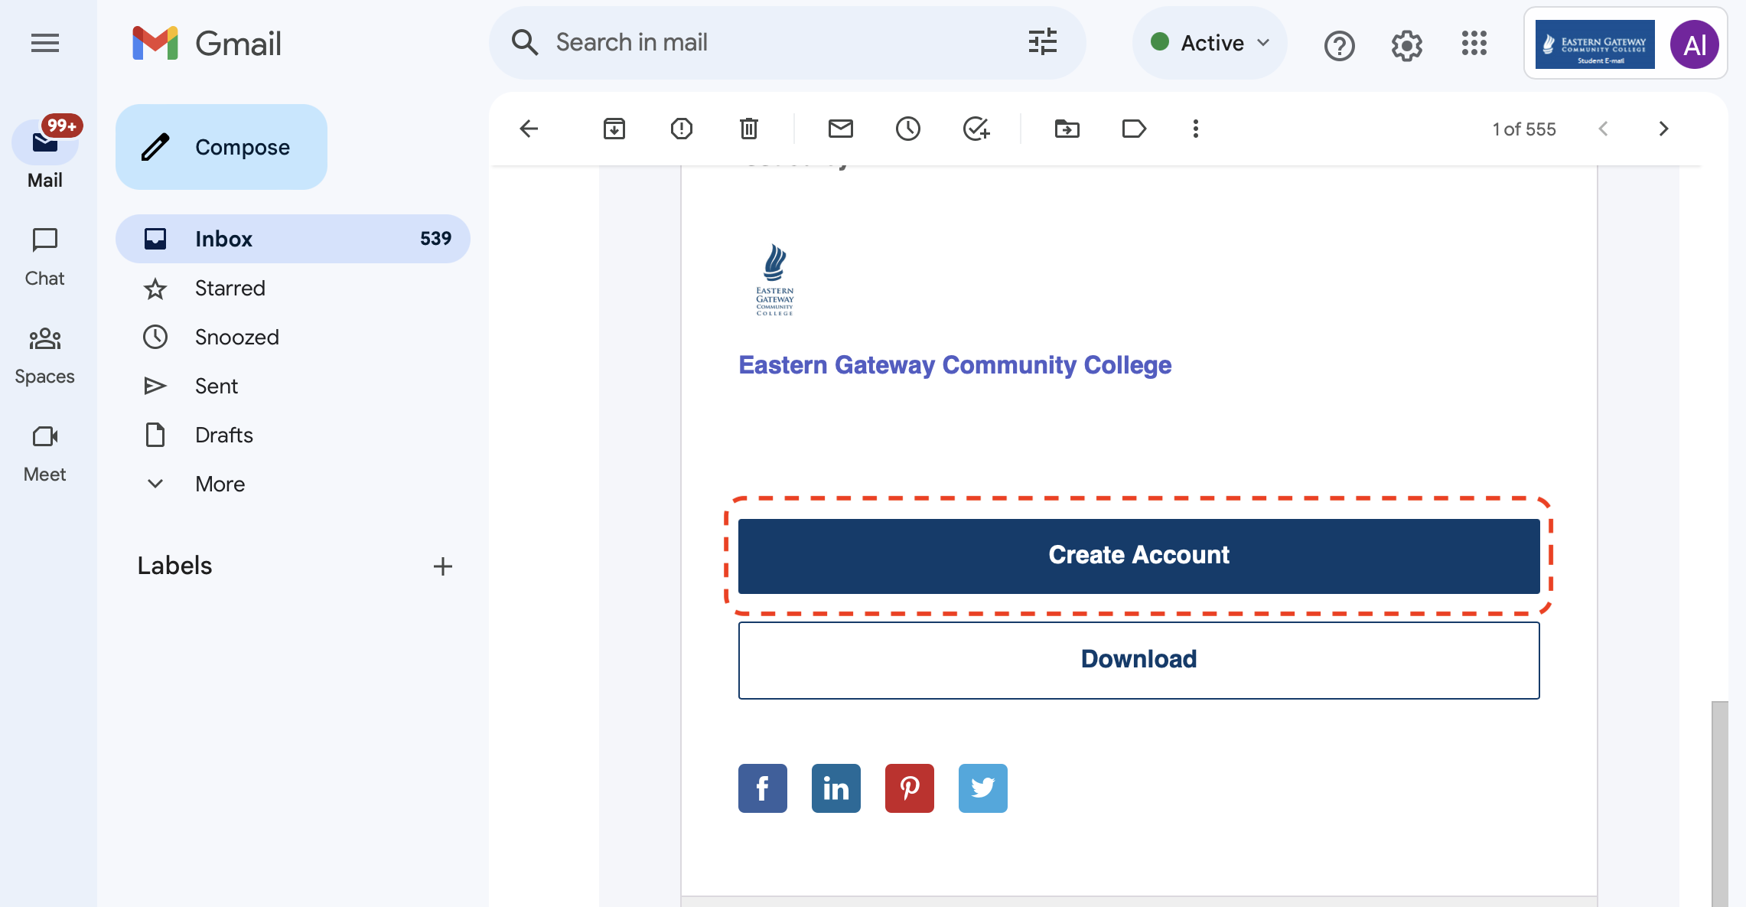The width and height of the screenshot is (1746, 907).
Task: Open the Active status dropdown
Action: 1210,43
